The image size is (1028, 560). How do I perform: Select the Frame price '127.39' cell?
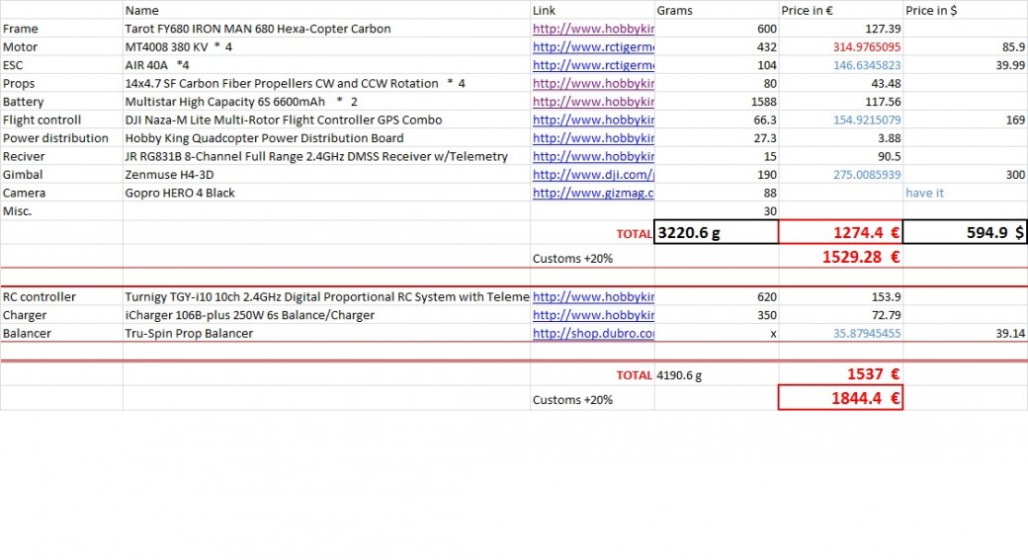click(x=840, y=29)
